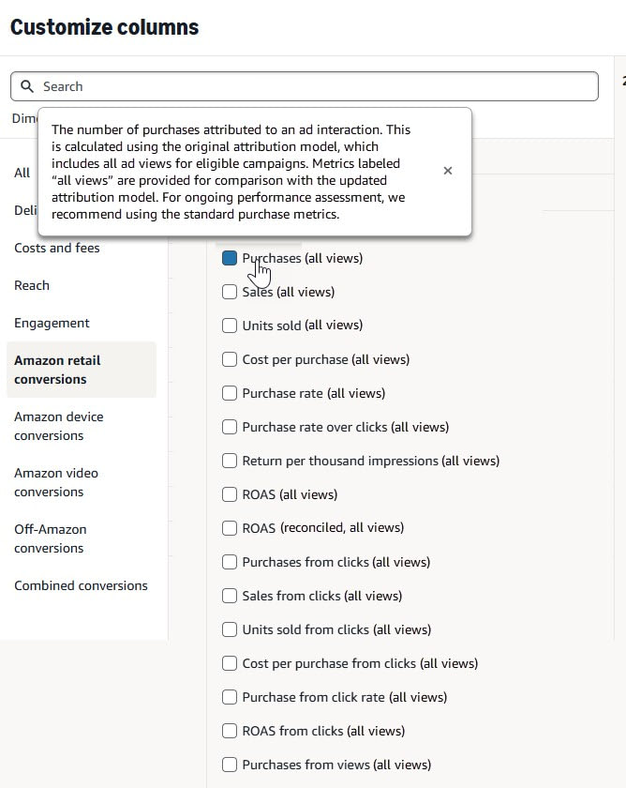Close the tooltip popup with X
This screenshot has height=788, width=626.
tap(448, 171)
